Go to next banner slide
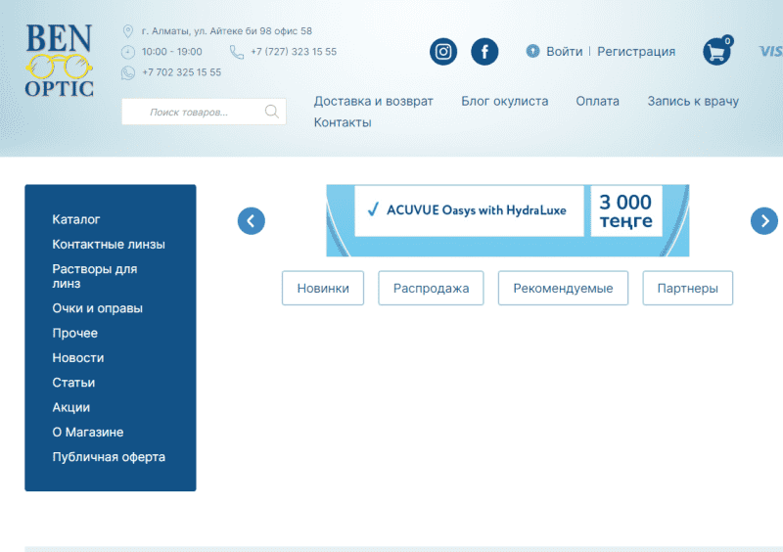This screenshot has width=783, height=552. (x=764, y=221)
